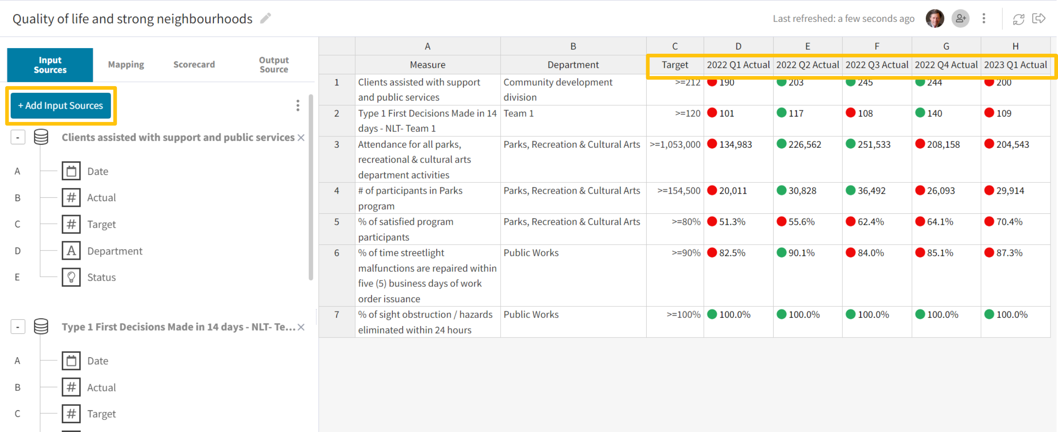The height and width of the screenshot is (432, 1058).
Task: Select the number icon for the Actual field
Action: (71, 198)
